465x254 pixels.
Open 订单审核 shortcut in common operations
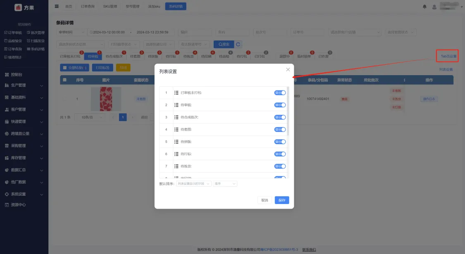coord(13,33)
